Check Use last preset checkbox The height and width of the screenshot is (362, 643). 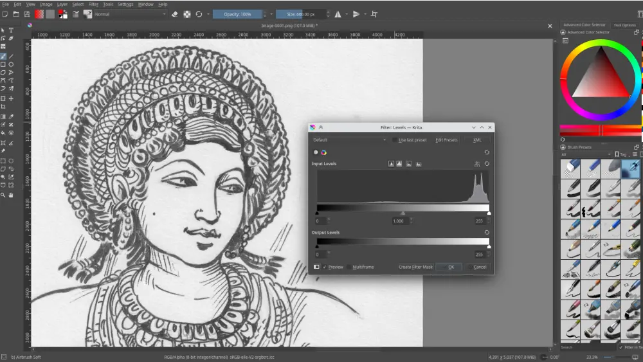pyautogui.click(x=395, y=140)
